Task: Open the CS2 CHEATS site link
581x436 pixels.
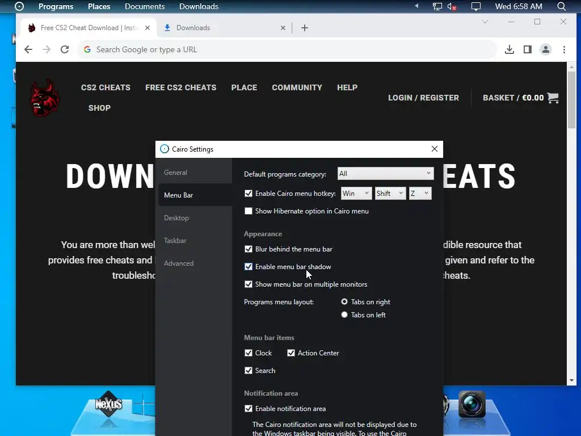Action: click(x=106, y=87)
